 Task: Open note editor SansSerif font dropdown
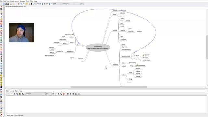click(x=35, y=94)
